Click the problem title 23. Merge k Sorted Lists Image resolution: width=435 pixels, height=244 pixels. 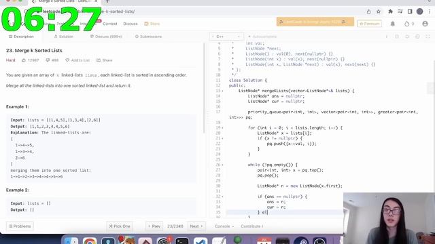pos(34,50)
